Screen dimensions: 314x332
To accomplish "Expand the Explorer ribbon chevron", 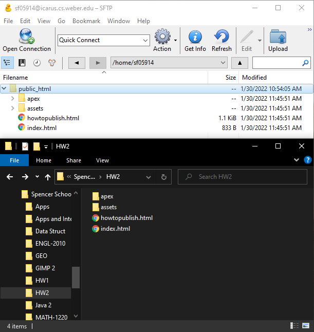I will click(297, 160).
